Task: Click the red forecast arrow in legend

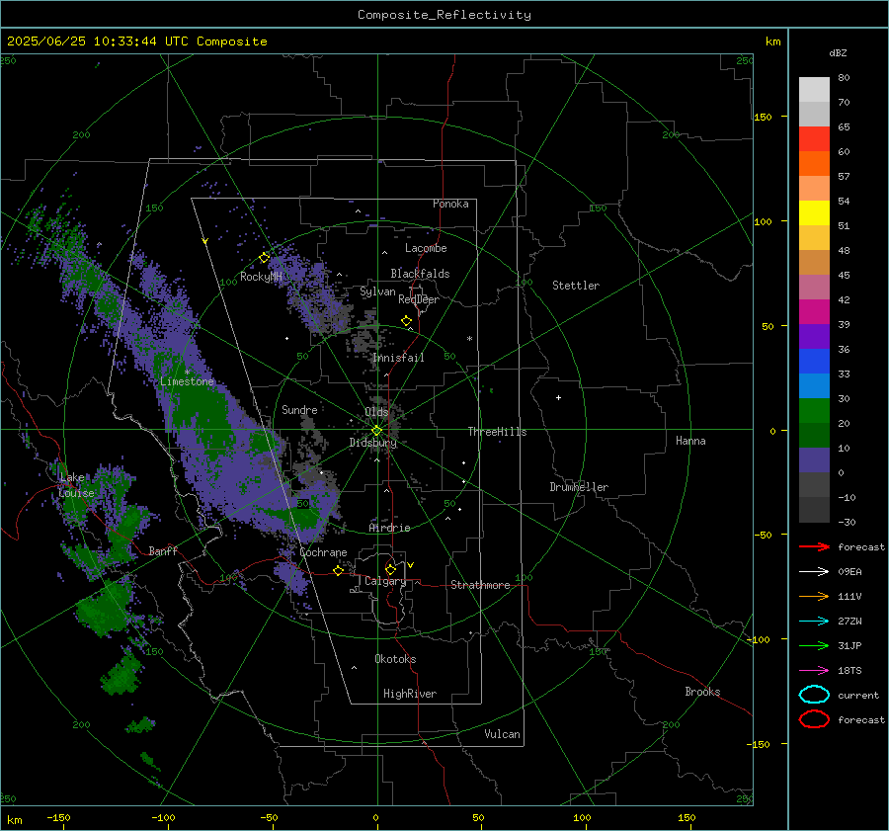Action: [x=814, y=546]
